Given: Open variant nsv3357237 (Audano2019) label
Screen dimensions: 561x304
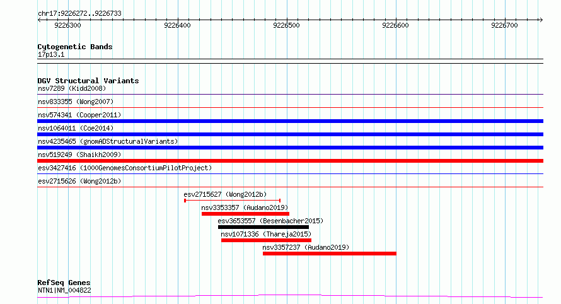Looking at the screenshot, I should (x=306, y=247).
